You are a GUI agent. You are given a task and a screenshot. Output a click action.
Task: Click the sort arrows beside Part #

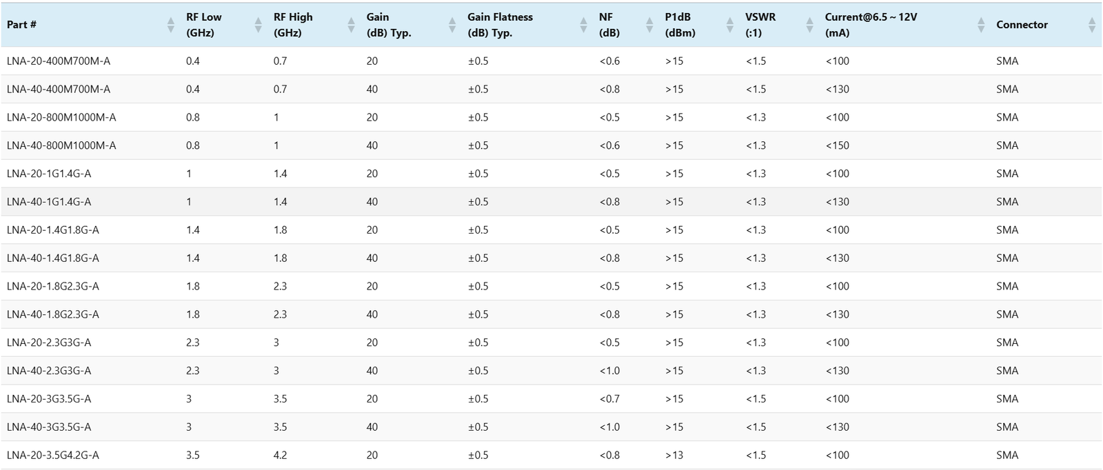click(x=170, y=25)
